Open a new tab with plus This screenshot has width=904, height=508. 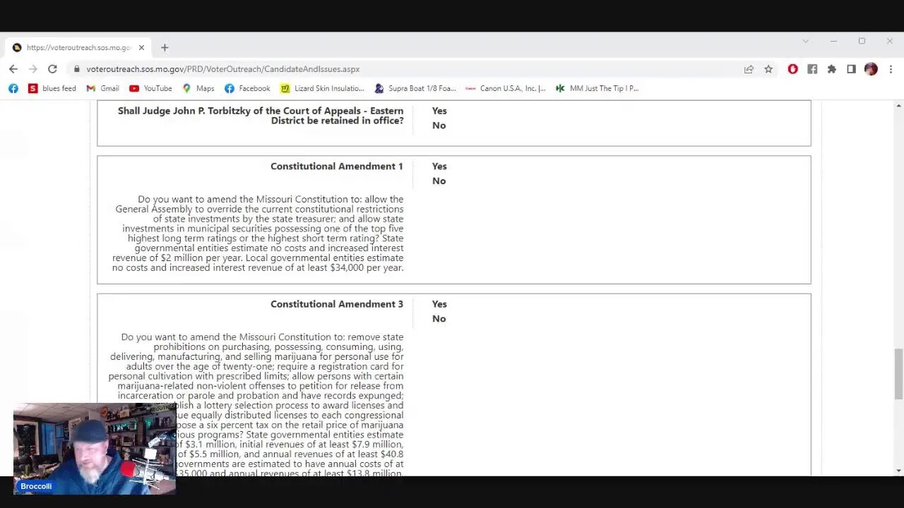click(x=165, y=47)
